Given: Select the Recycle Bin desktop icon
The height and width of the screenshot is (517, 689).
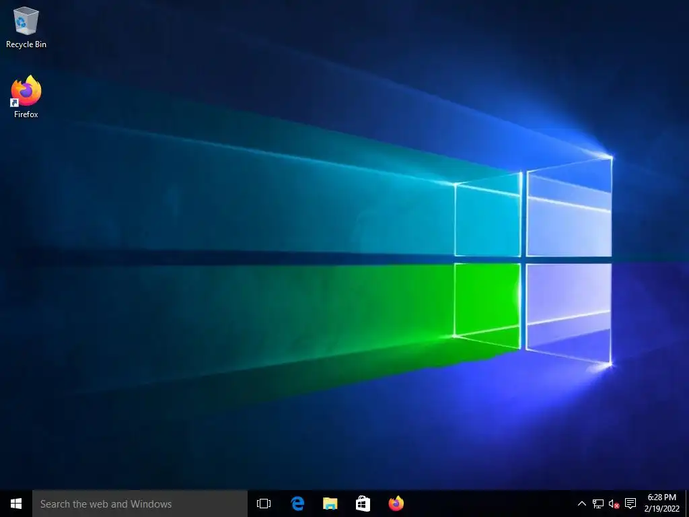Looking at the screenshot, I should pyautogui.click(x=26, y=27).
